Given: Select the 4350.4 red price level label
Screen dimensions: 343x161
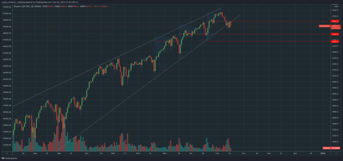Looking at the screenshot, I should (335, 41).
